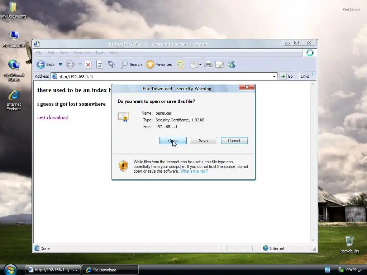367x275 pixels.
Task: Click the Internet zone globe in status bar
Action: [x=266, y=248]
